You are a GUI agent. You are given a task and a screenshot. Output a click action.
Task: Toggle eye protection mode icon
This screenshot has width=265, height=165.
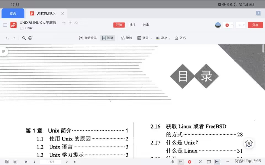tap(172, 162)
